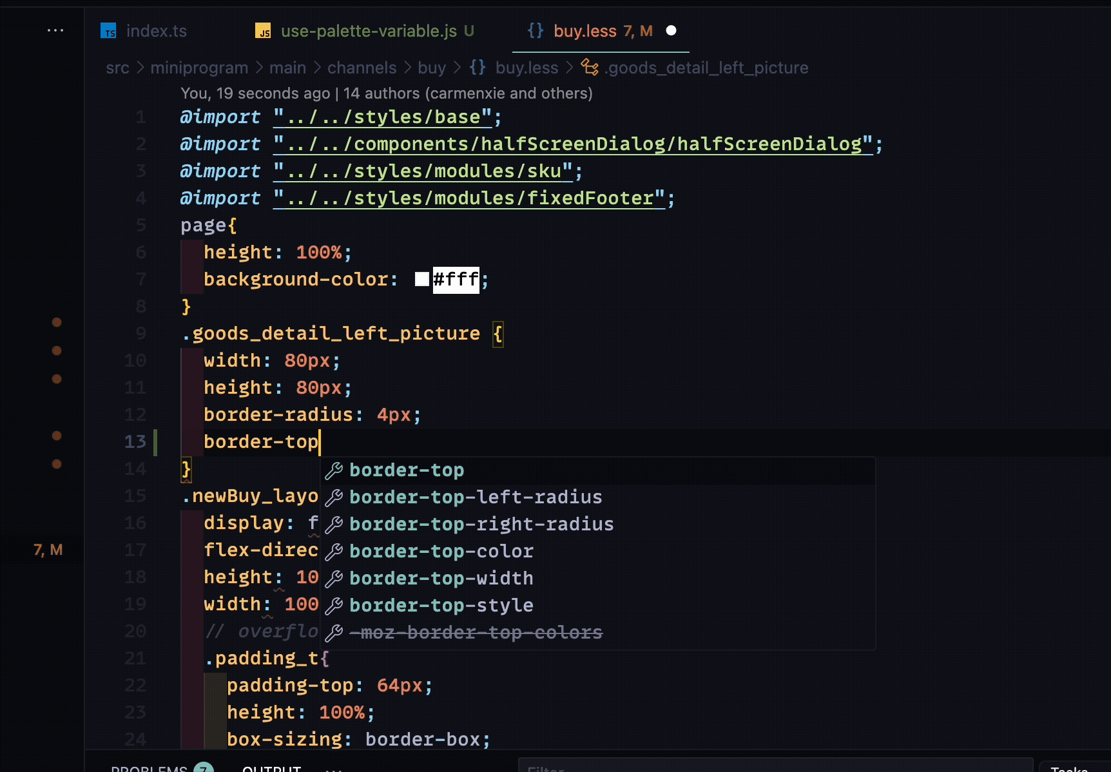Select border-top-right-radius autocomplete entry
Screen dimensions: 1111x772
(481, 524)
